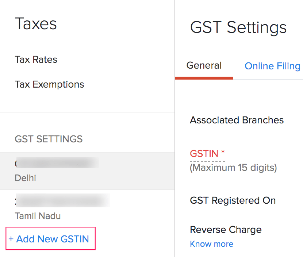
Task: Click the blurred GSTIN number above Tamil Nadu
Action: pos(62,201)
